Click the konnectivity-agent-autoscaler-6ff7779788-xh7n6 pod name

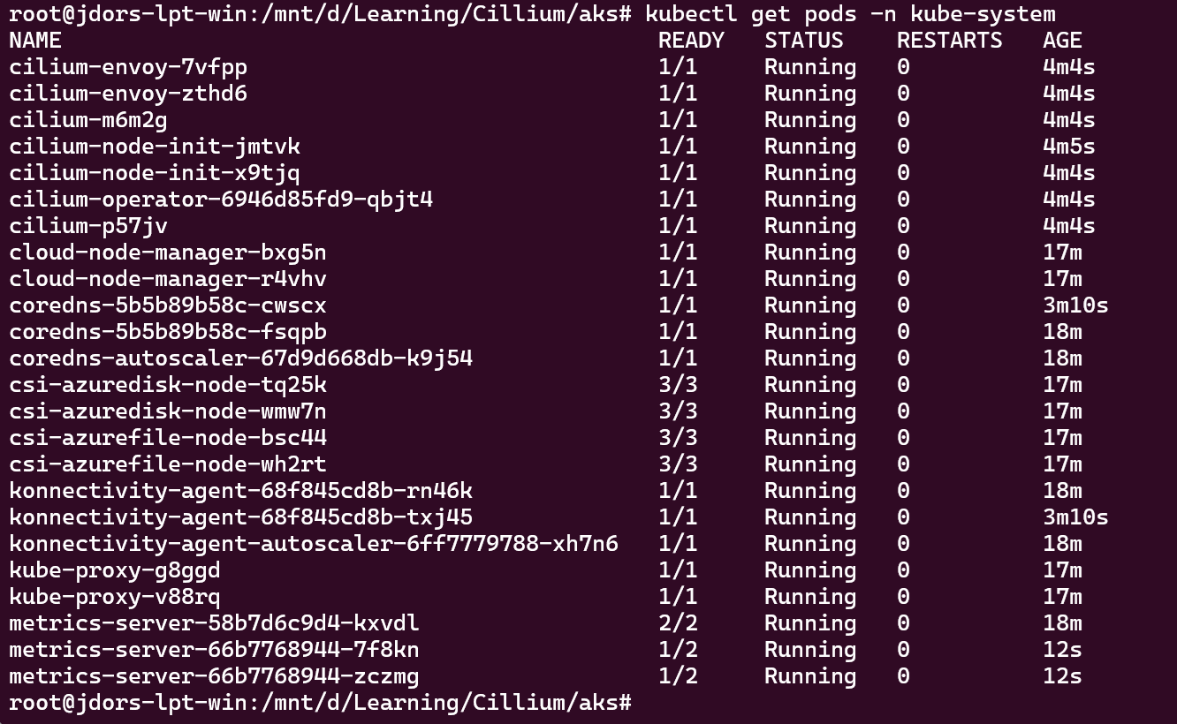314,544
